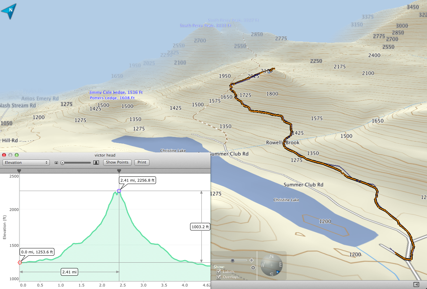Click the Print button

(142, 163)
